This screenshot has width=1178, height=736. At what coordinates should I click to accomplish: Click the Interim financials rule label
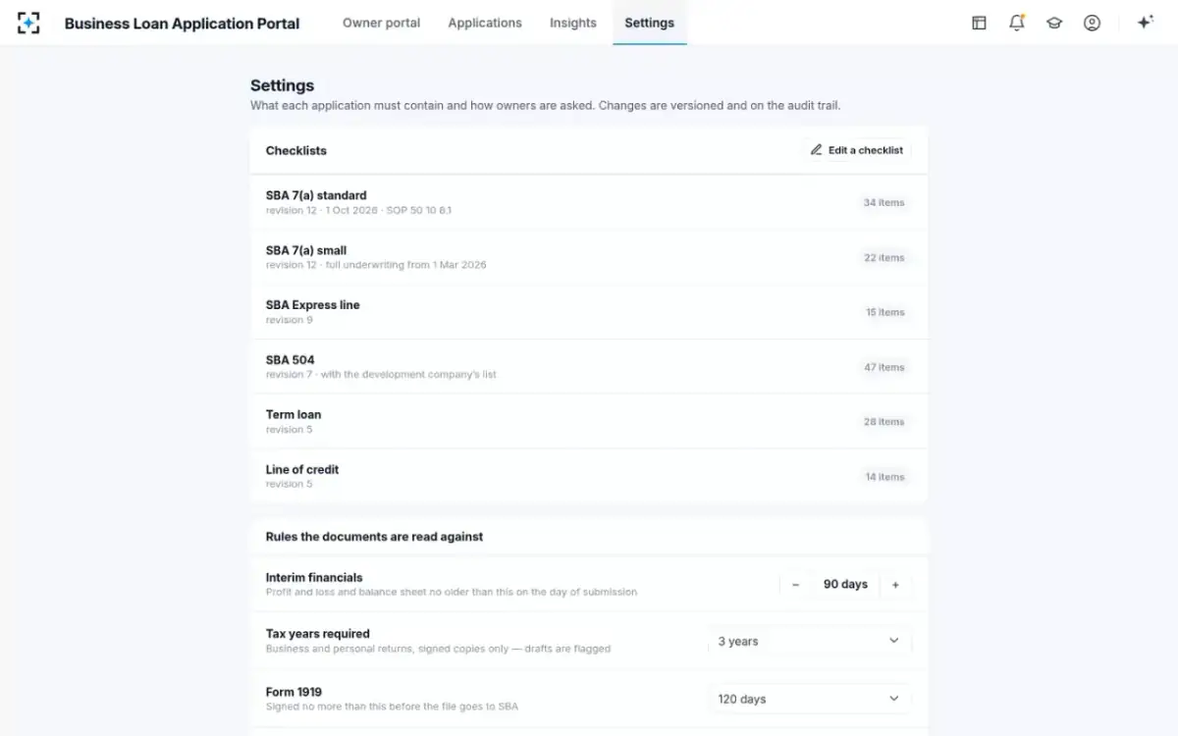(x=314, y=578)
